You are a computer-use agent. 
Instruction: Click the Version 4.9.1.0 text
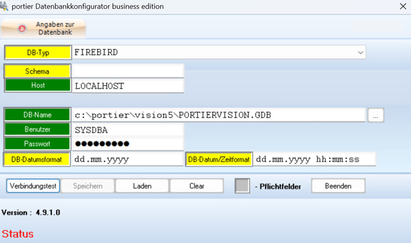click(x=30, y=213)
